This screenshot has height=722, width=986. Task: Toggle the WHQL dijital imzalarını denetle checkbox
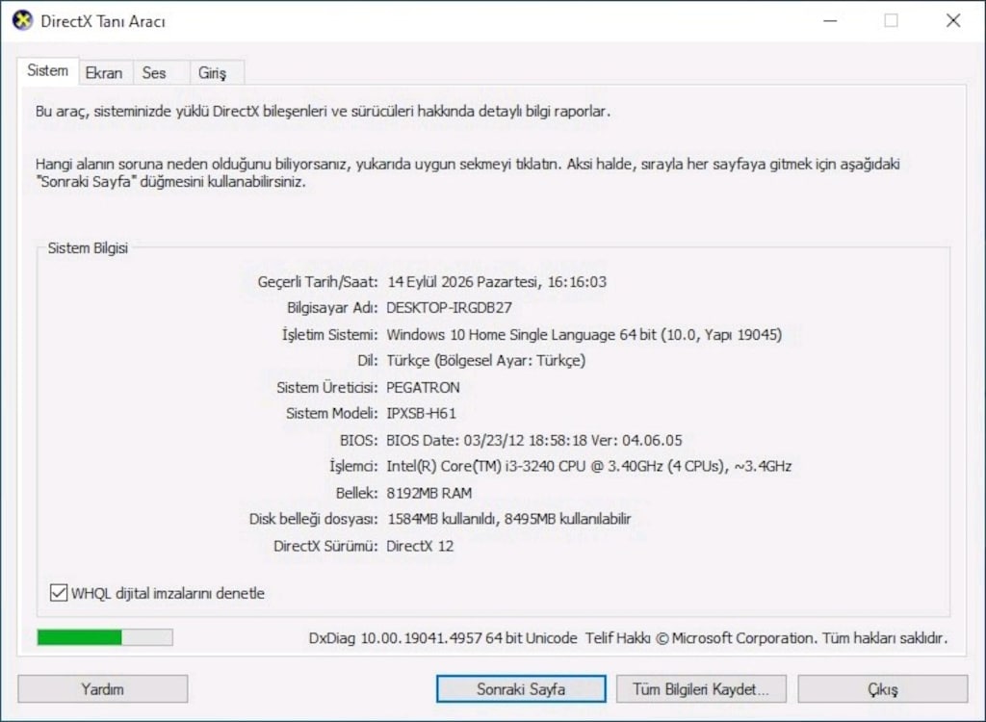pos(59,593)
